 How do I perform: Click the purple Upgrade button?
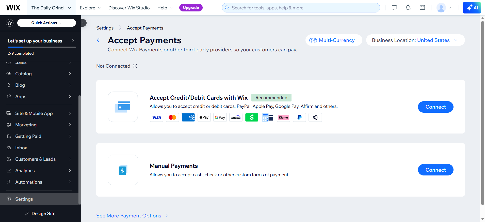tap(191, 8)
